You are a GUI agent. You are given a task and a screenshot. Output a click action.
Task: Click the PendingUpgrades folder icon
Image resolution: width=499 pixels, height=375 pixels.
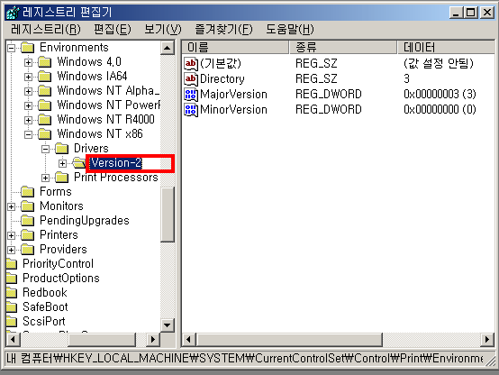tap(27, 221)
